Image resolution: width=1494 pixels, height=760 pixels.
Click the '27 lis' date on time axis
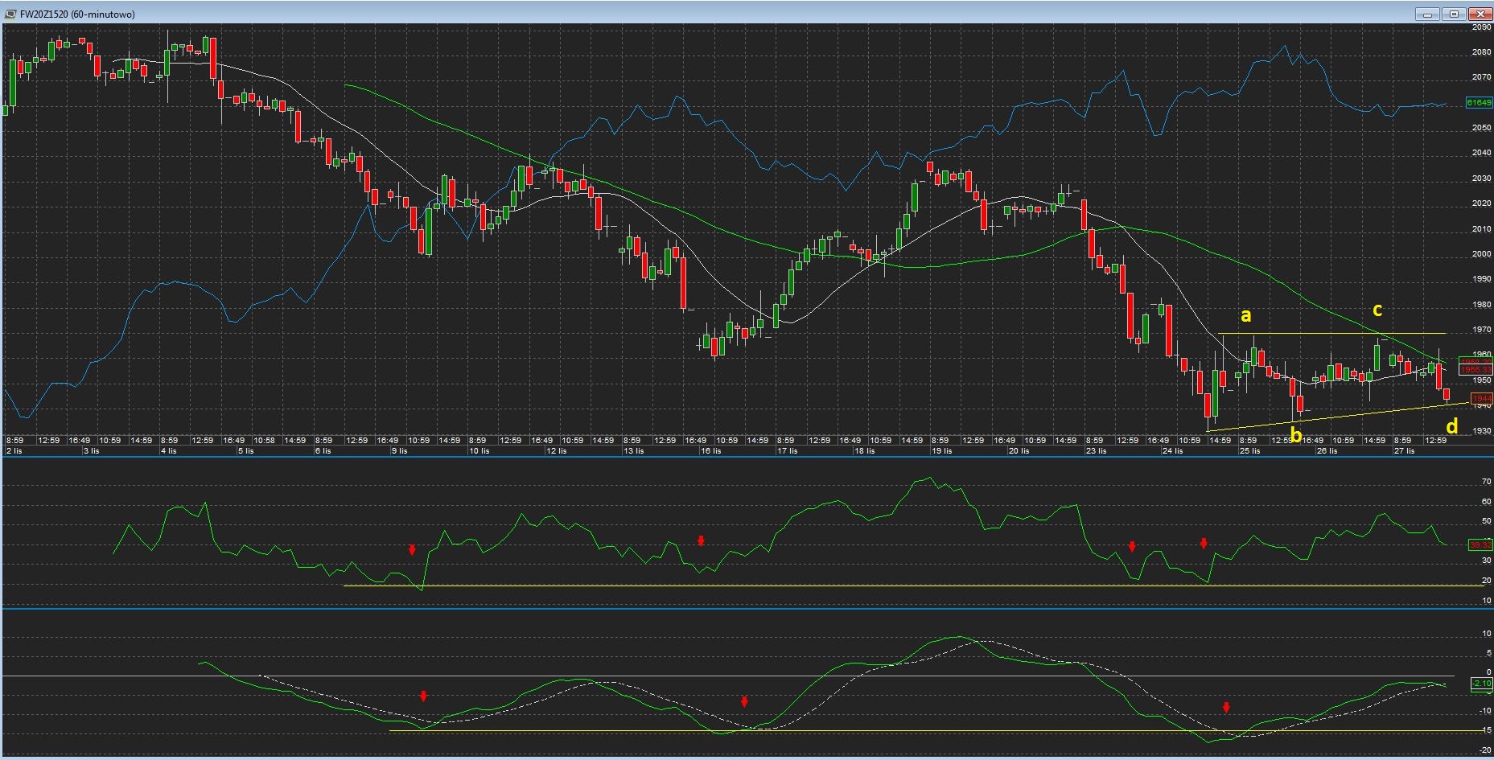tap(1404, 451)
